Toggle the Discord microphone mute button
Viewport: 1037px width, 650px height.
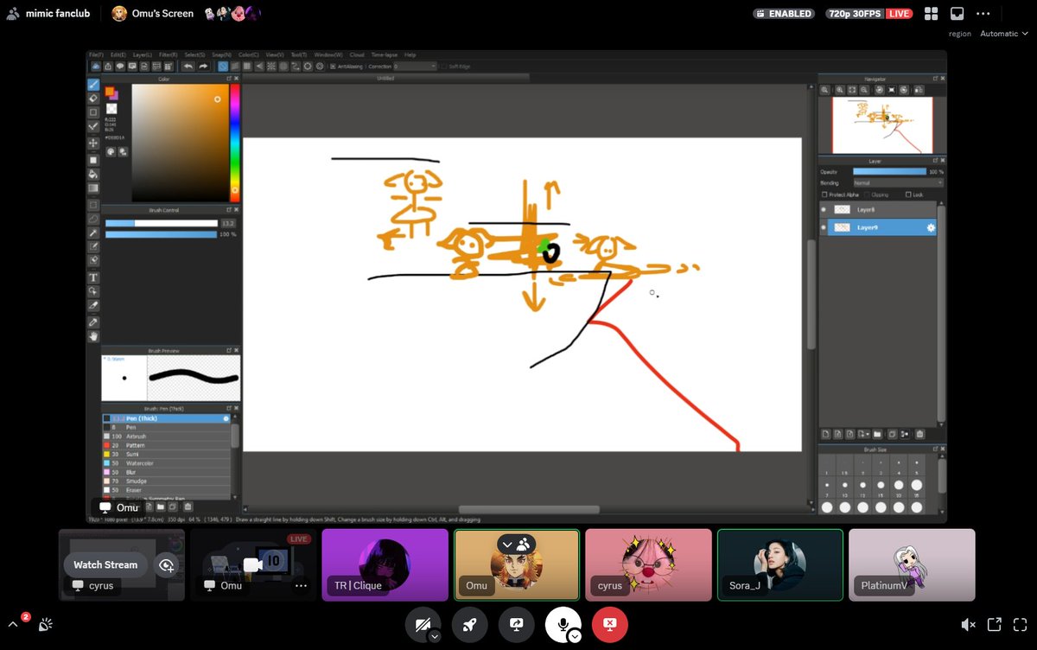[563, 624]
